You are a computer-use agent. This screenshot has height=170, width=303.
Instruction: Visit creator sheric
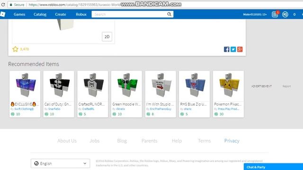187,109
